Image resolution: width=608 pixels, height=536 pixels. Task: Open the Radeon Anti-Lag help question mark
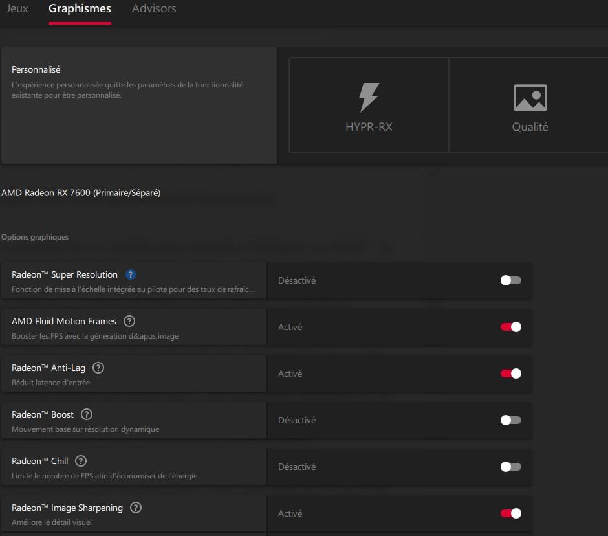98,368
